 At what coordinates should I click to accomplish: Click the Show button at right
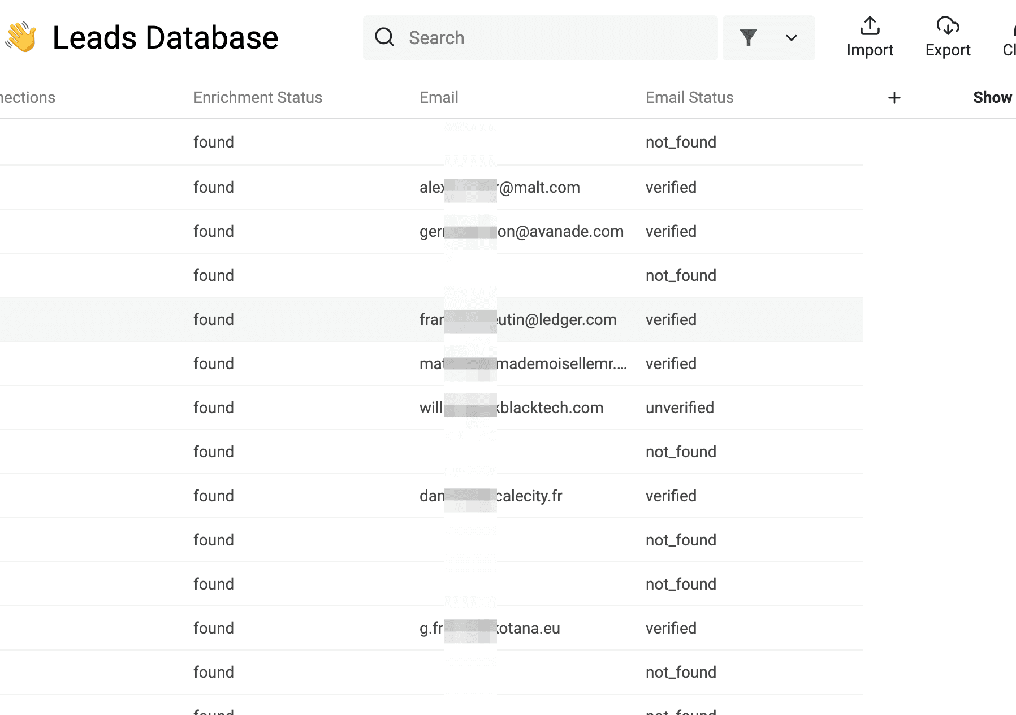(x=992, y=98)
